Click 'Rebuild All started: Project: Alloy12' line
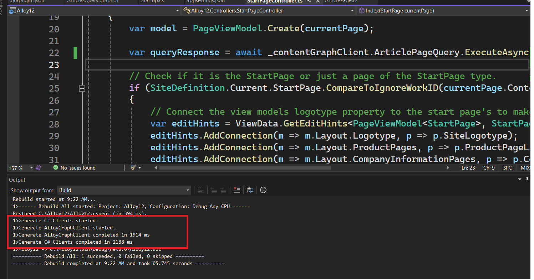The image size is (534, 280). point(131,207)
